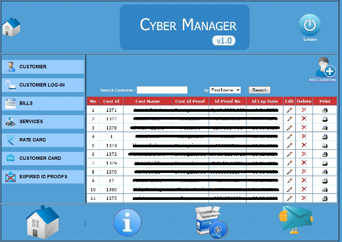Click the Logout label
This screenshot has width=342, height=242.
click(x=310, y=39)
